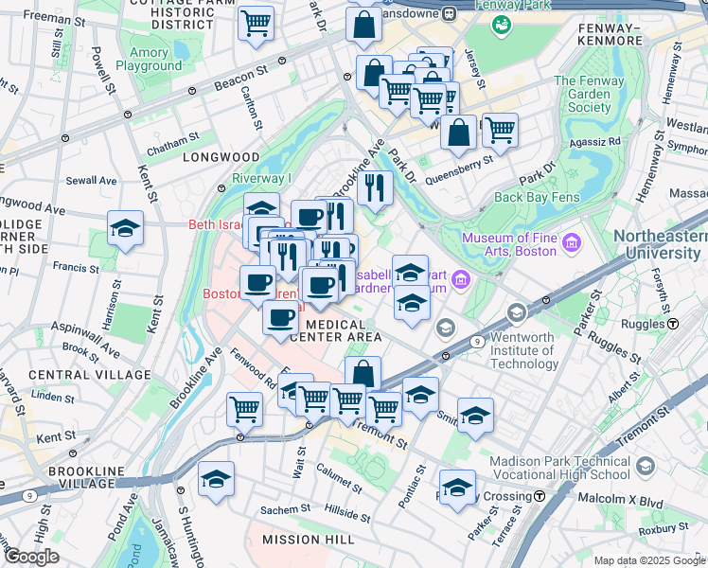Image resolution: width=708 pixels, height=568 pixels.
Task: Click the graduation cap marker above Sachem St and S Huntington
Action: [217, 482]
